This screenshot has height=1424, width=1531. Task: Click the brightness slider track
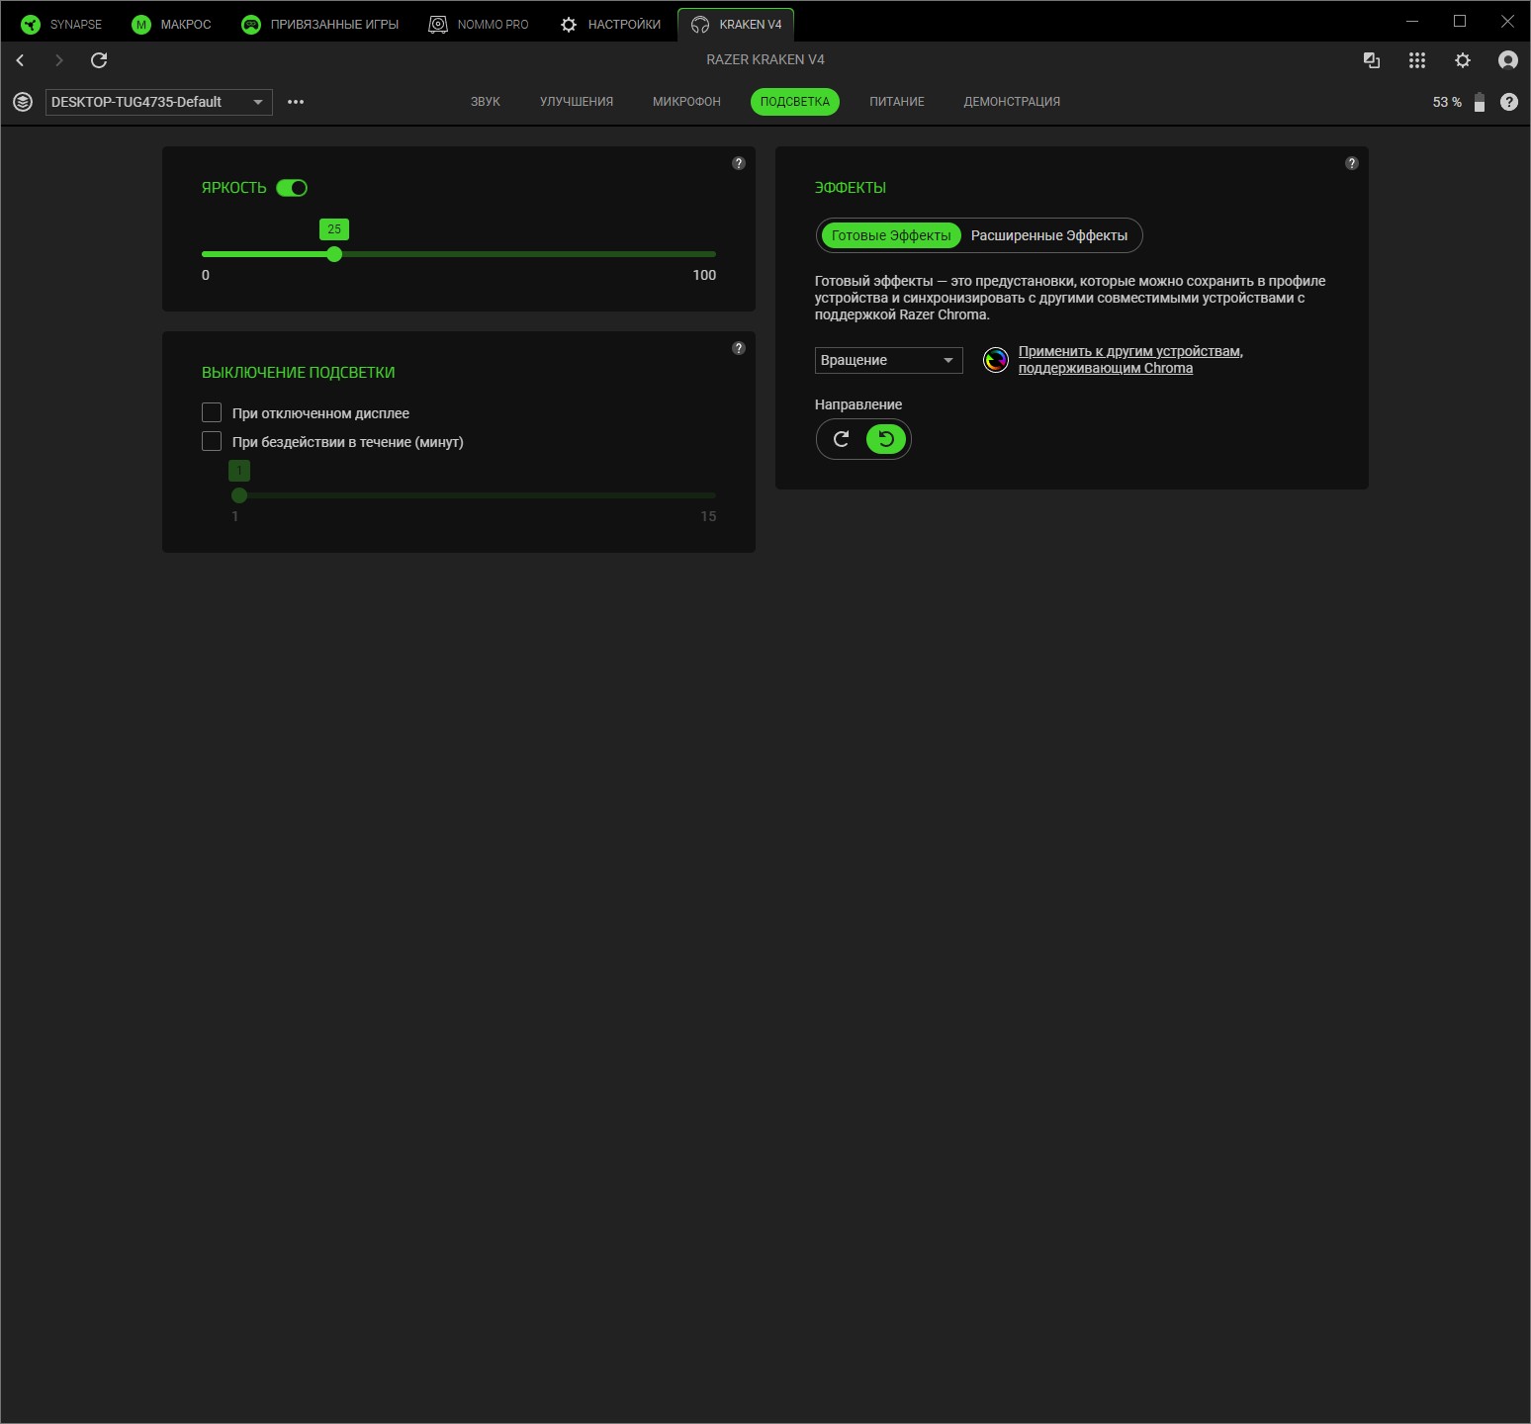(459, 254)
